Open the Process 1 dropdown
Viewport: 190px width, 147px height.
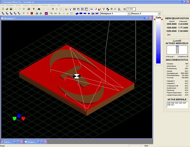[159, 14]
